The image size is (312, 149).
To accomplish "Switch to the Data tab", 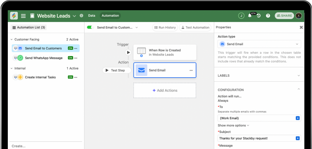I will (92, 16).
